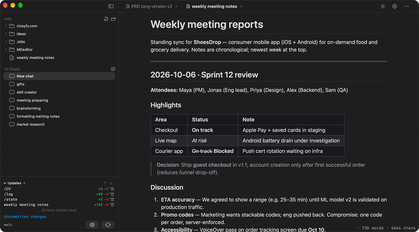Select the ideas folder icon
419x232 pixels.
tap(12, 34)
